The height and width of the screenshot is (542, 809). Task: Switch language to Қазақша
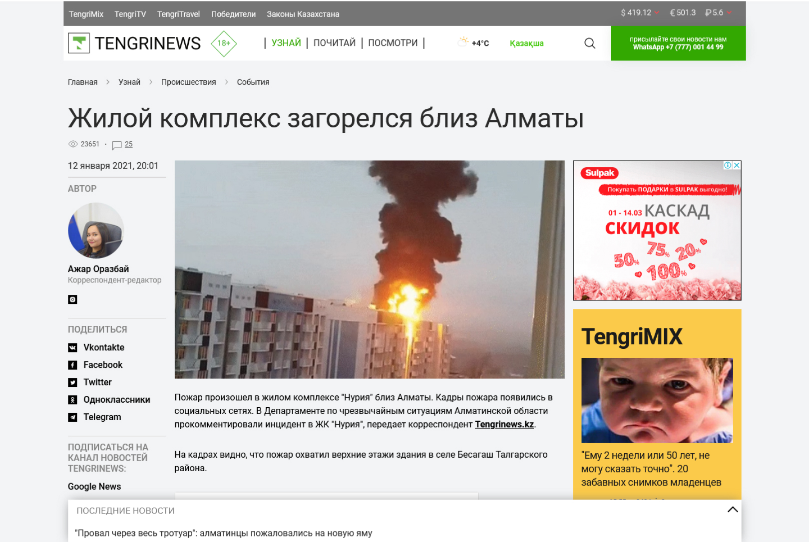click(526, 43)
